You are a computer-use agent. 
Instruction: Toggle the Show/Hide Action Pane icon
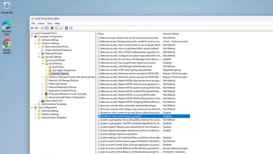(x=71, y=28)
